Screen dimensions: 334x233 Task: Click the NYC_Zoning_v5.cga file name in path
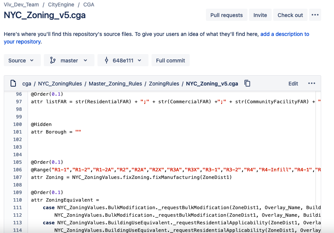[x=212, y=84]
